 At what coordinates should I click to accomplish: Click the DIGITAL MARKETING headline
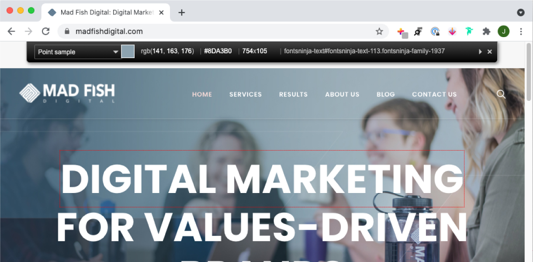tap(262, 179)
